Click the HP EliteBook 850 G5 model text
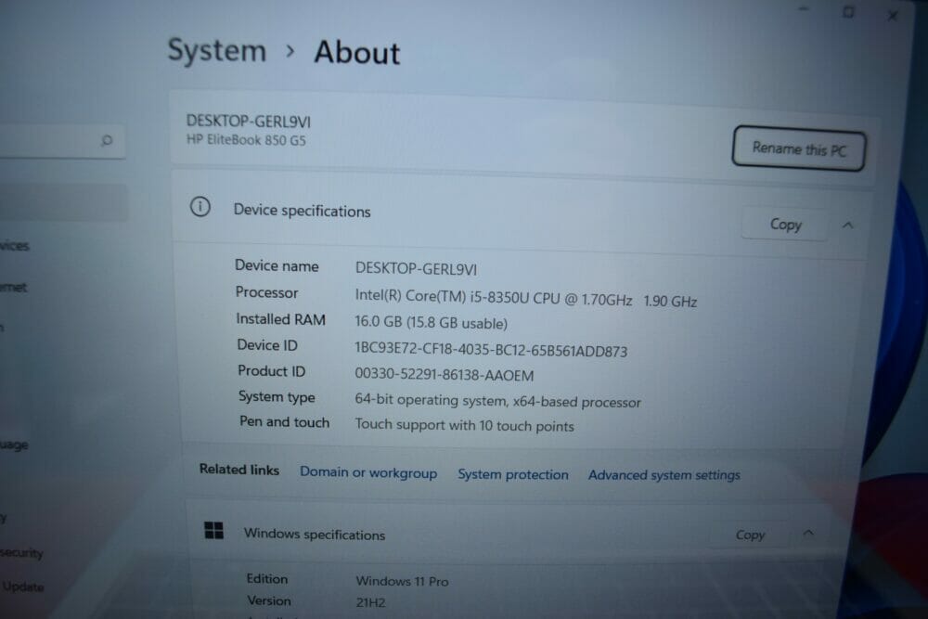 [246, 140]
